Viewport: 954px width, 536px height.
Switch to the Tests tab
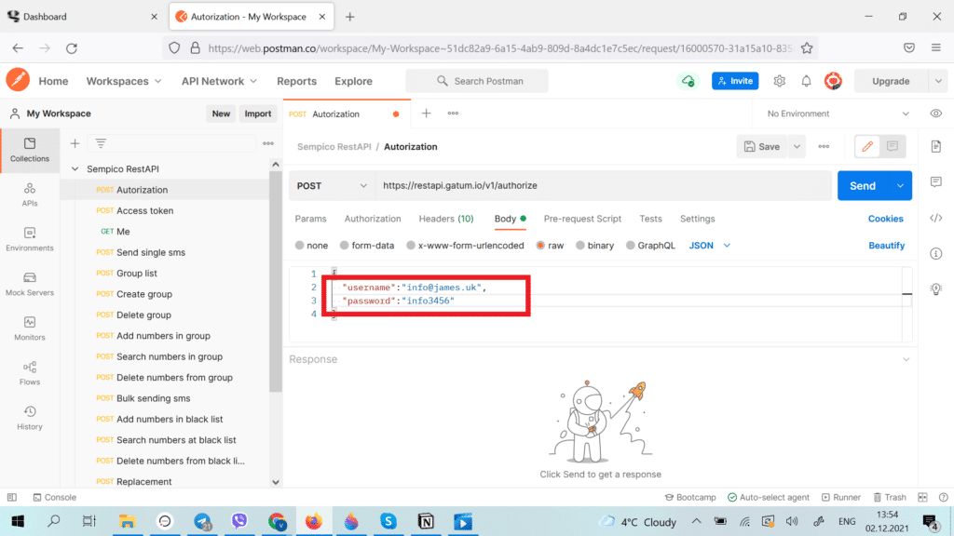coord(650,218)
